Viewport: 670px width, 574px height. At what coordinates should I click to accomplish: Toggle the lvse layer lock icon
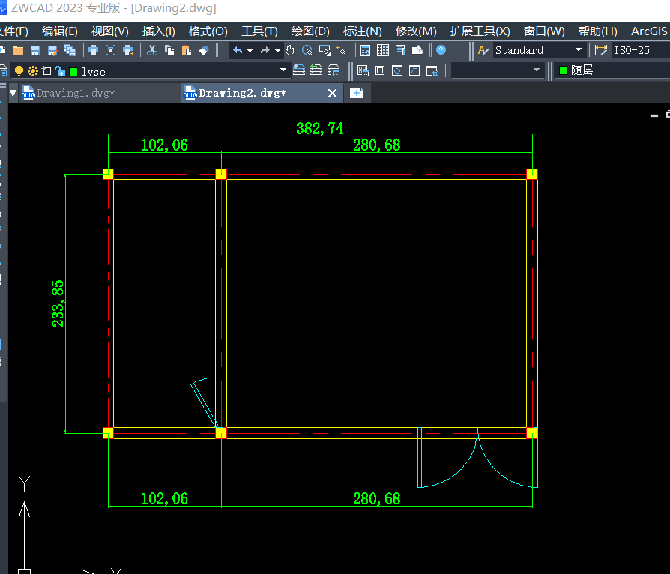point(60,71)
